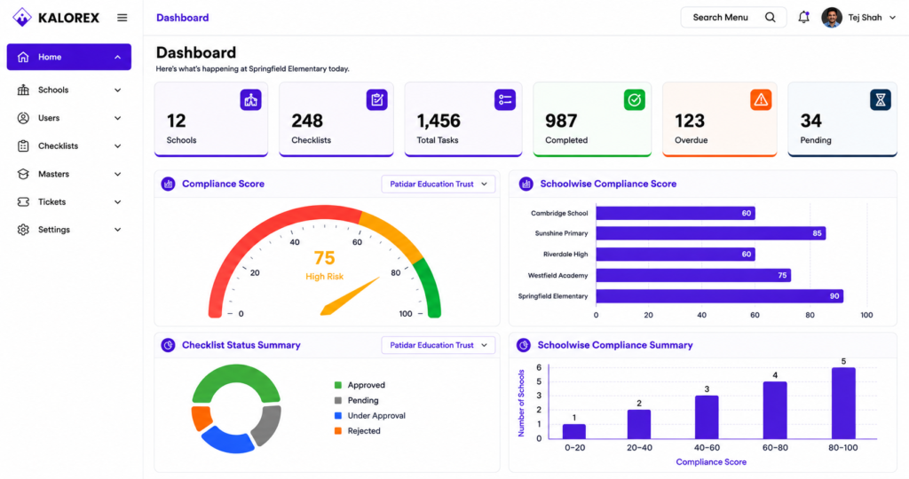Viewport: 909px width, 479px height.
Task: Click the Springfield Elementary bar showing 90
Action: 719,296
